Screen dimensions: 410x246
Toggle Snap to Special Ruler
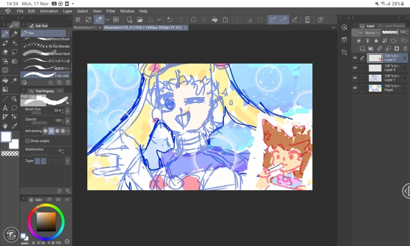[x=284, y=20]
